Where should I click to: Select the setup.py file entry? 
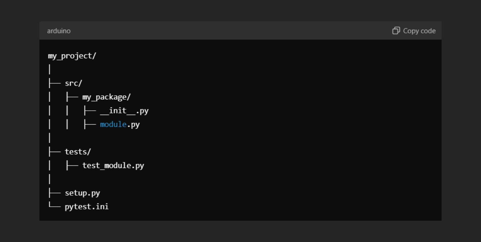[x=83, y=193]
